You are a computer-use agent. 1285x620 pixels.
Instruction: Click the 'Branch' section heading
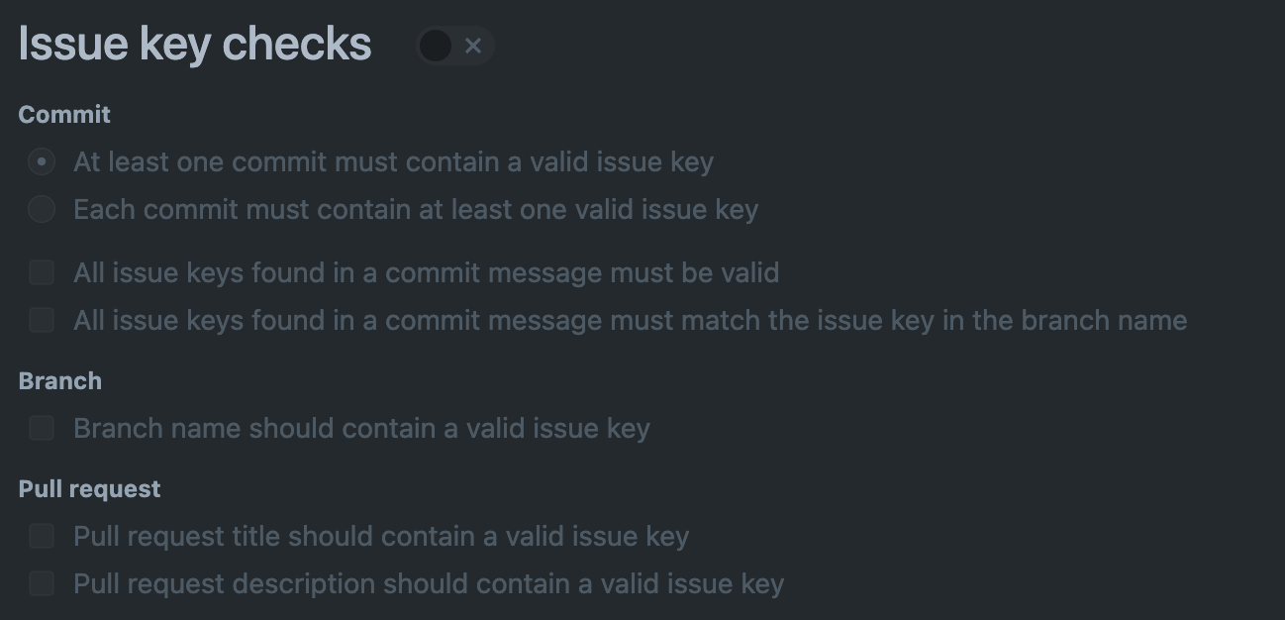[59, 380]
